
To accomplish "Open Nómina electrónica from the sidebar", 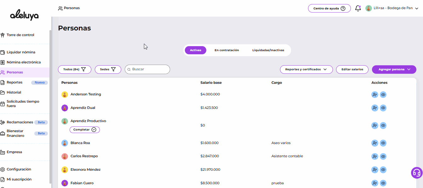I will click(24, 62).
